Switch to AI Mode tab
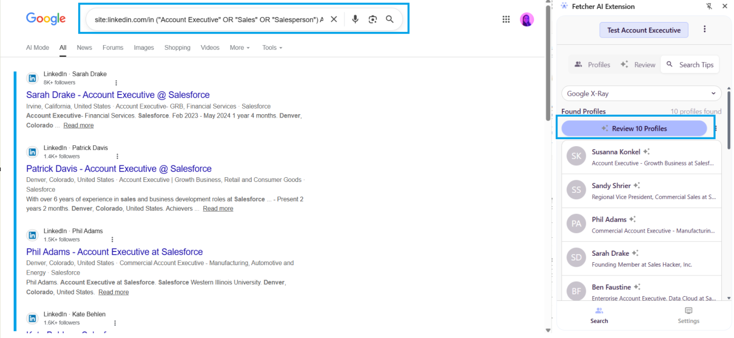734x338 pixels. (38, 47)
